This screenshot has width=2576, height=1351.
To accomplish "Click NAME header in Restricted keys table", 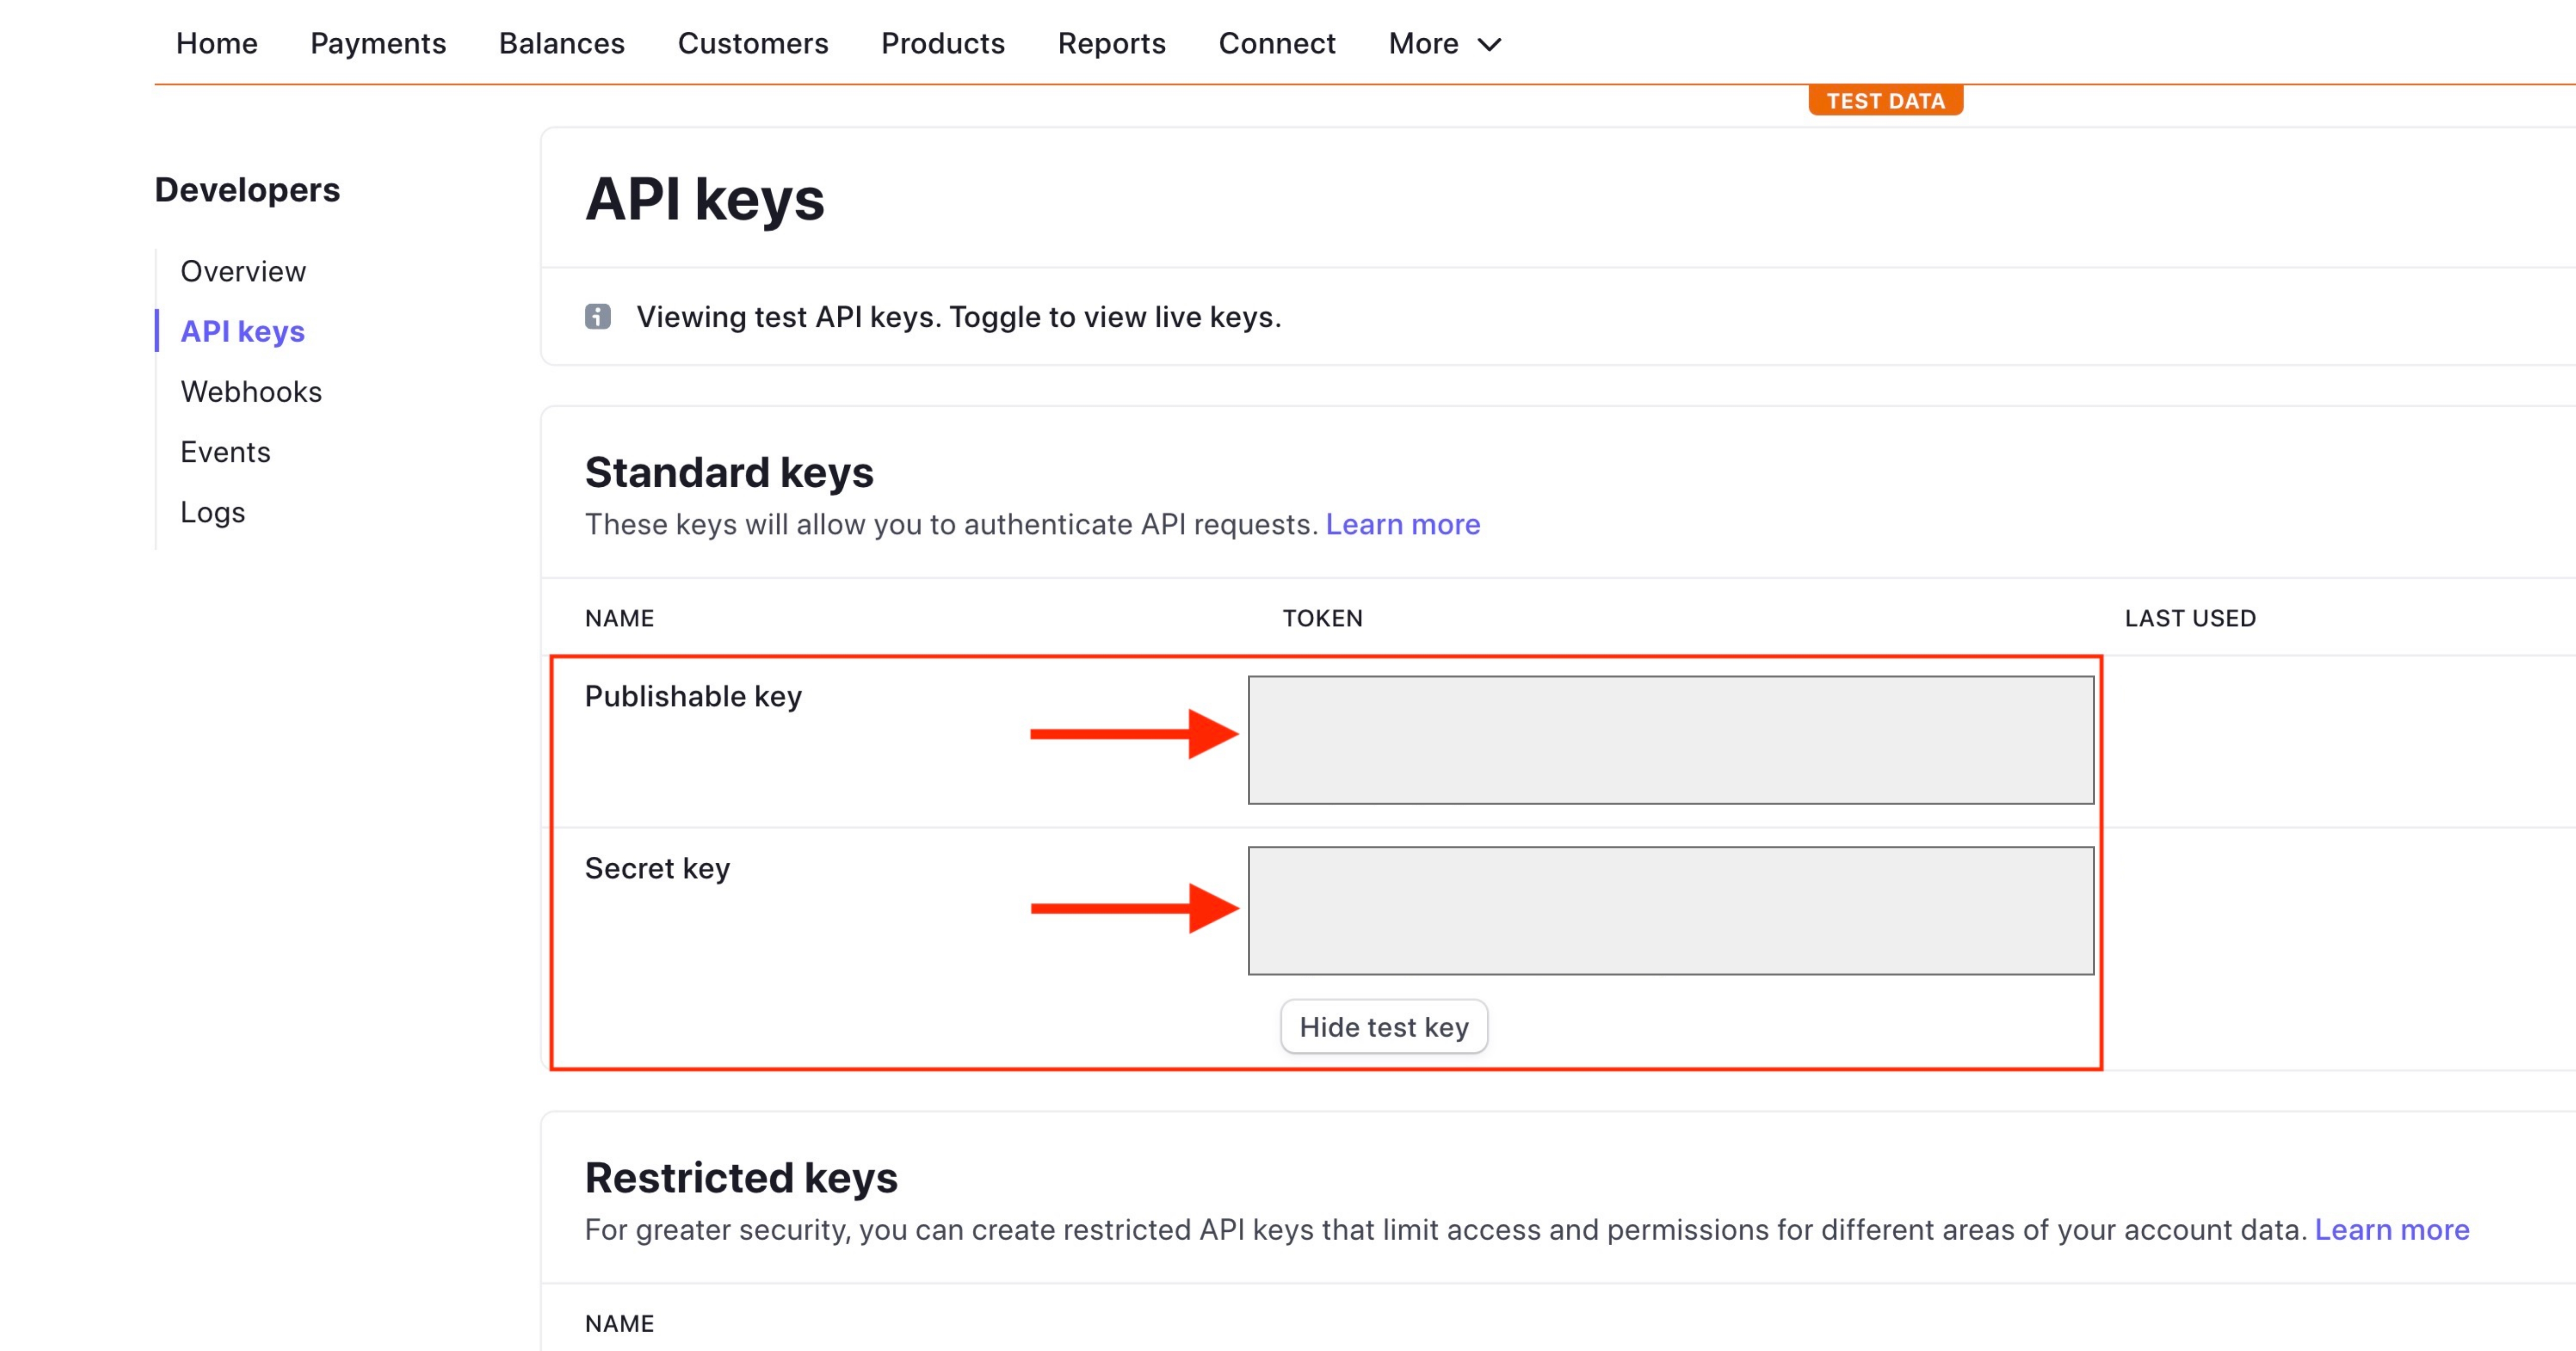I will click(x=619, y=1324).
